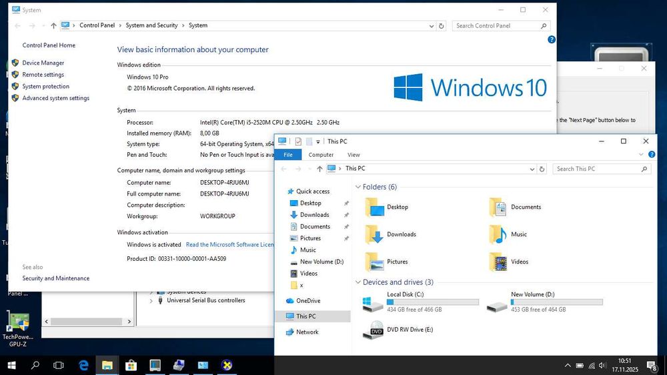The width and height of the screenshot is (667, 375).
Task: Click the This PC help icon
Action: (651, 155)
